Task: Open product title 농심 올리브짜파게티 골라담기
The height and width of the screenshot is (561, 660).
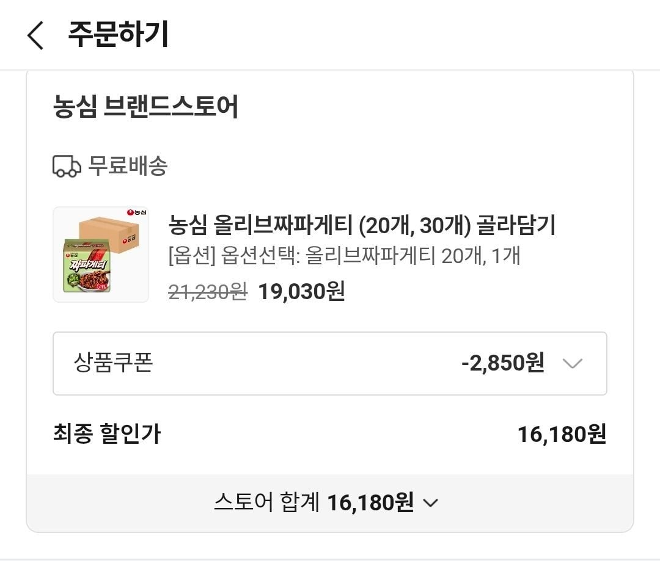Action: click(x=362, y=225)
